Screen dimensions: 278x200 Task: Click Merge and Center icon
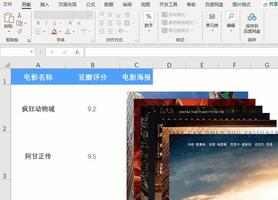pos(127,23)
